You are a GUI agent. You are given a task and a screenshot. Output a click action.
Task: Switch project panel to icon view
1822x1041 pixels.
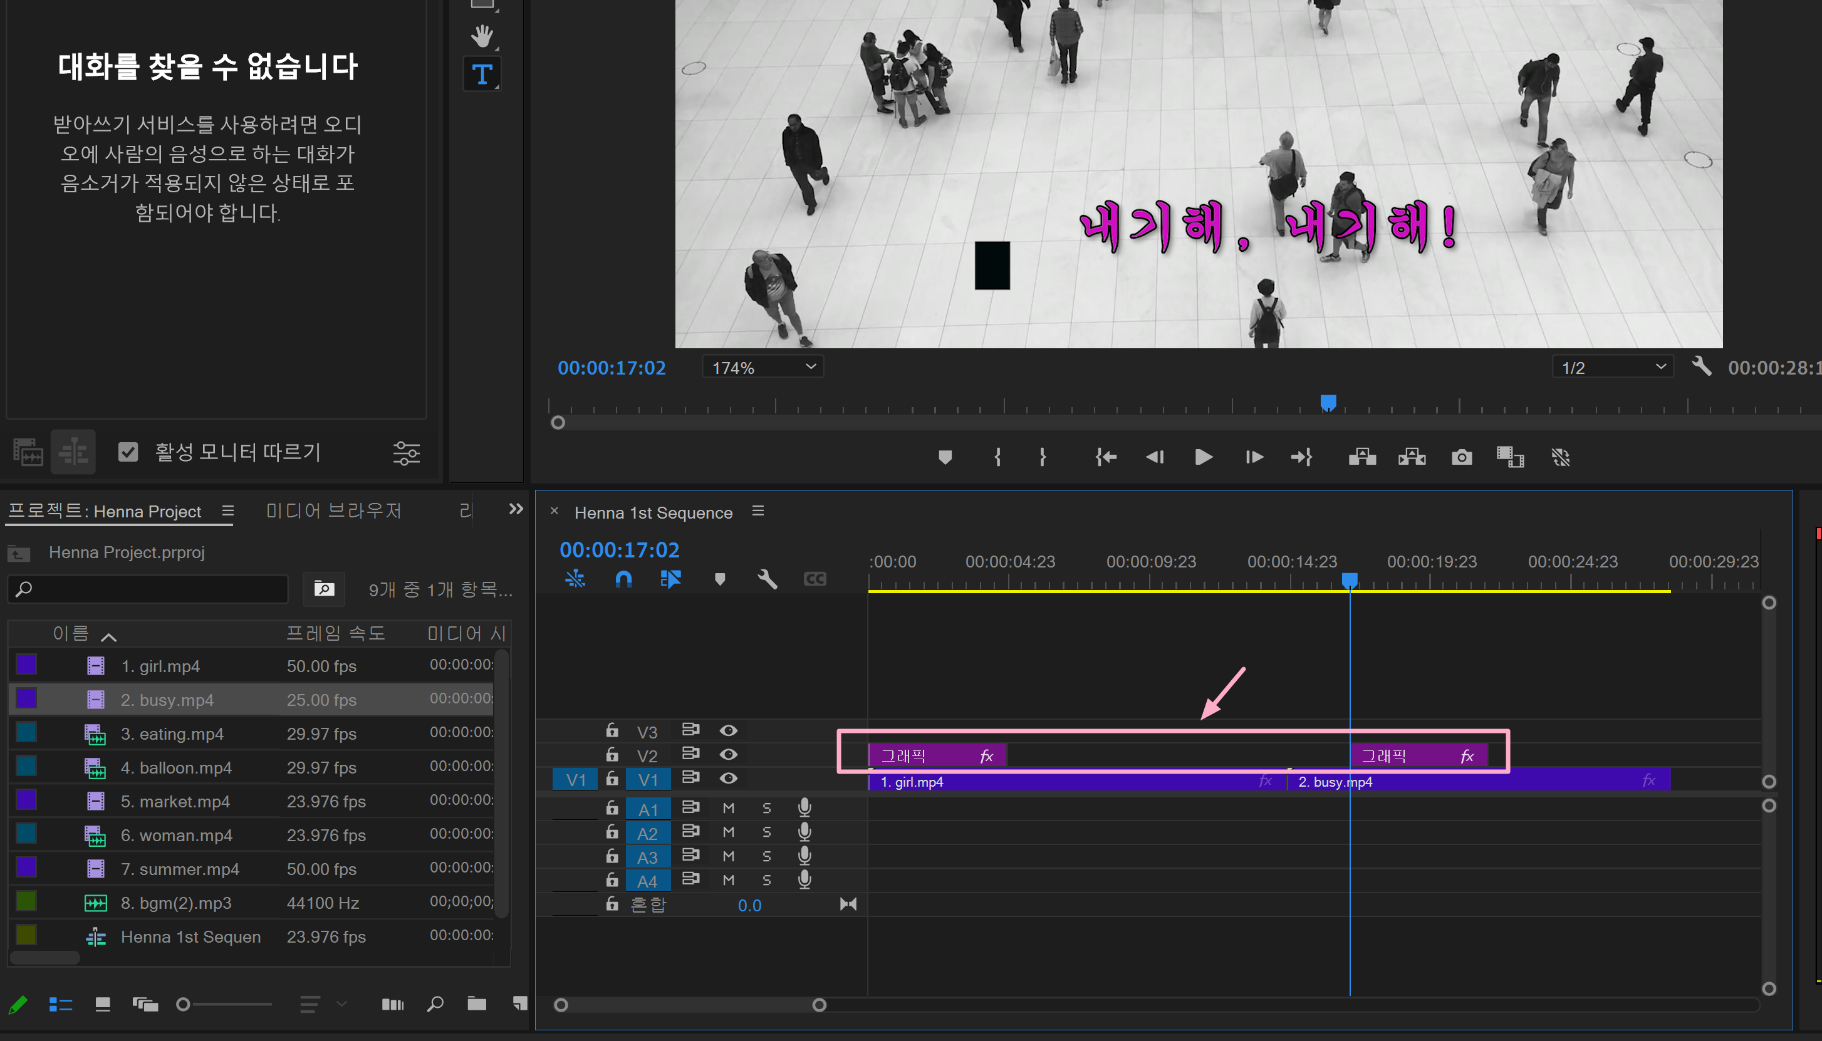point(103,1005)
